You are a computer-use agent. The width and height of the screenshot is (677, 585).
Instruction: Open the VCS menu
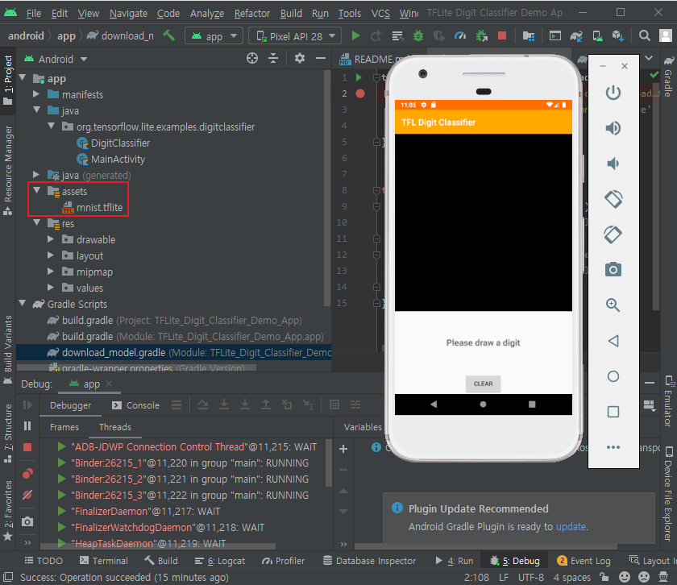click(x=380, y=14)
